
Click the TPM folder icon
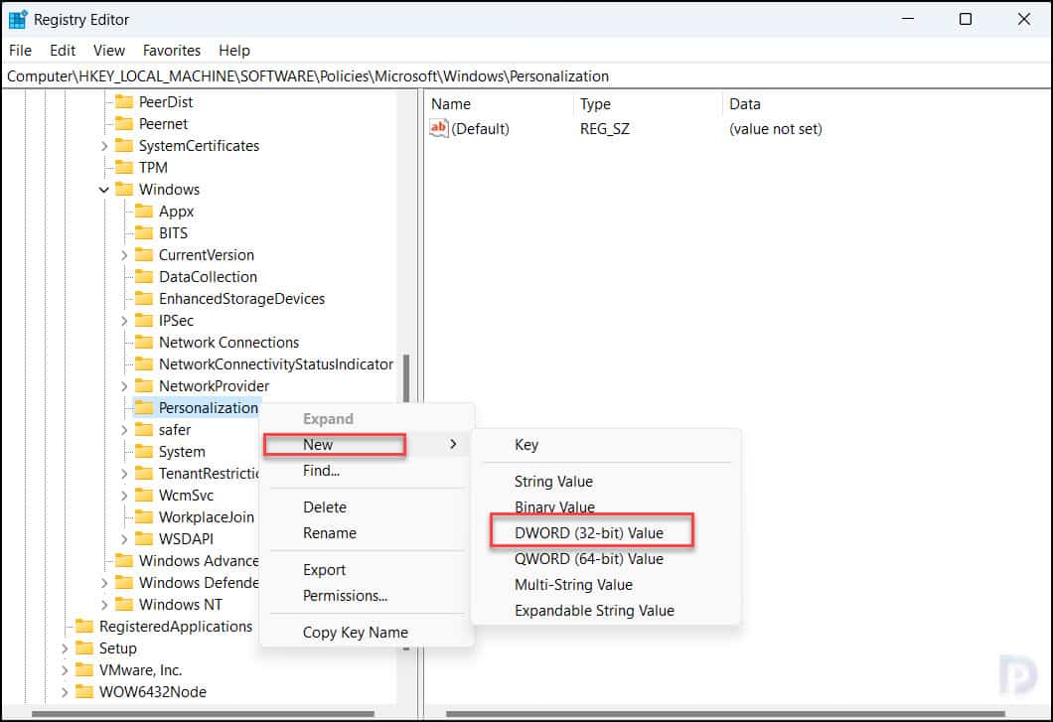123,167
